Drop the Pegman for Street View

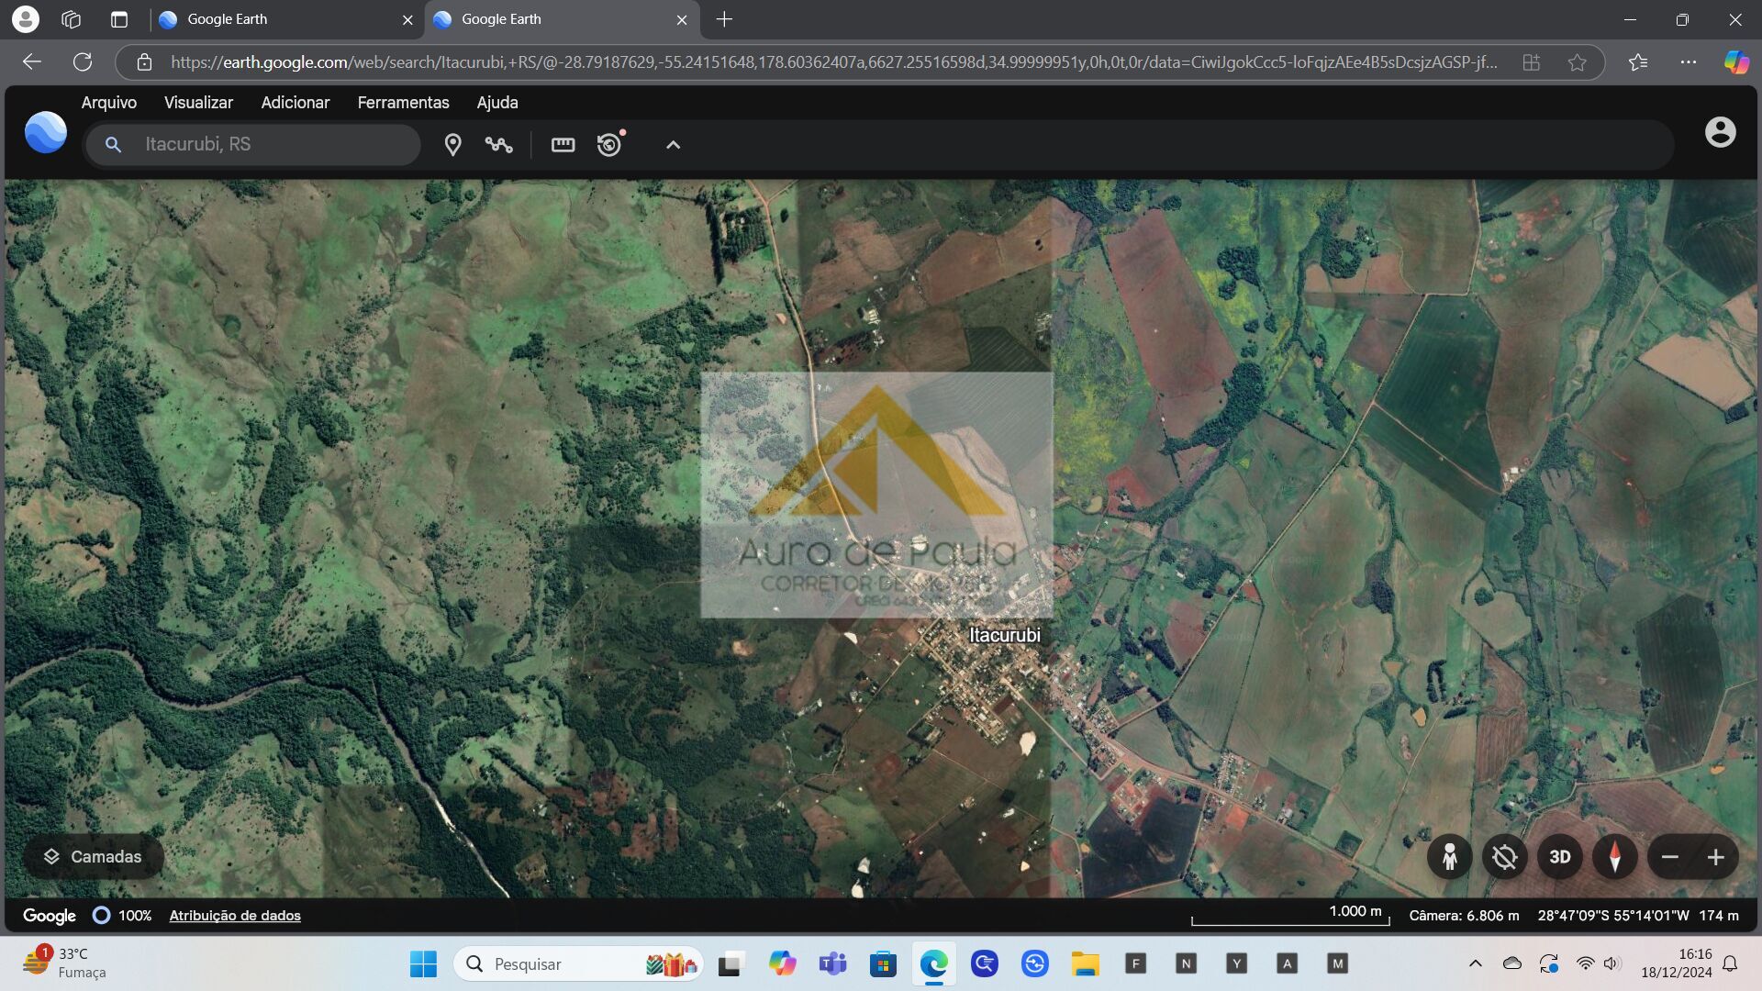click(1449, 857)
